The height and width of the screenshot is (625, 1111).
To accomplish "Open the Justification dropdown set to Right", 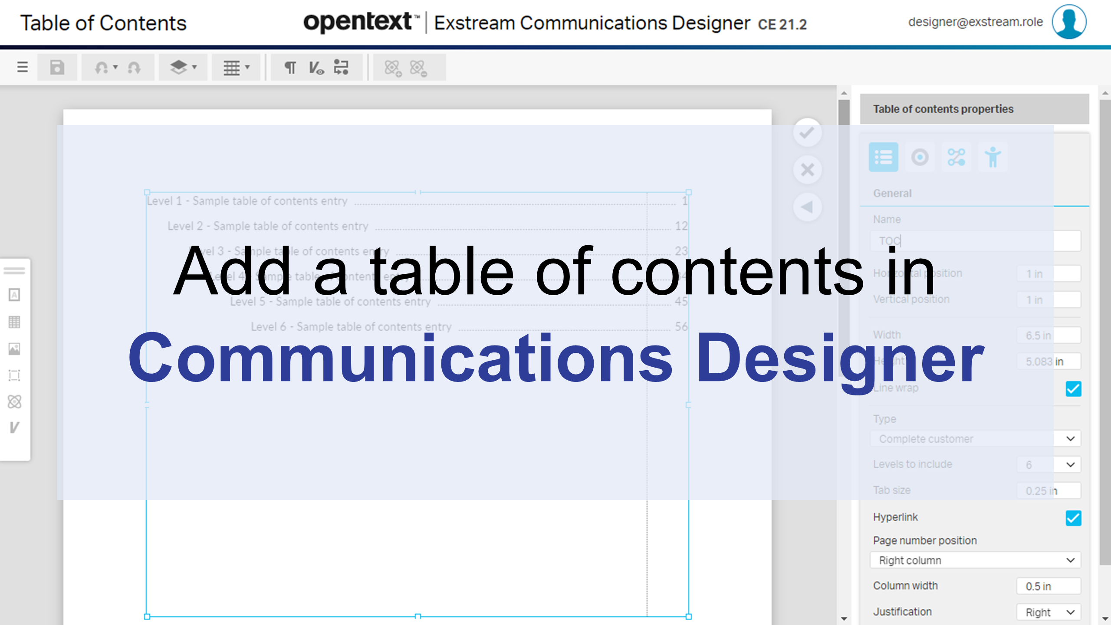I will coord(1049,612).
